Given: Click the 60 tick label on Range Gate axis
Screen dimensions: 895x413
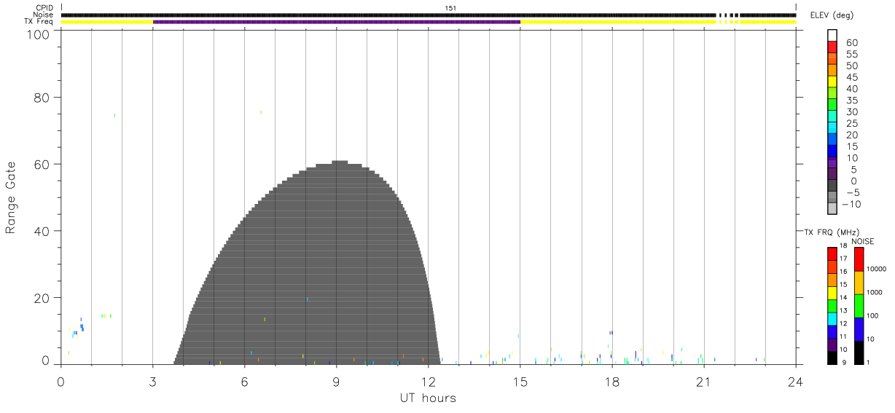Looking at the screenshot, I should pyautogui.click(x=42, y=165).
